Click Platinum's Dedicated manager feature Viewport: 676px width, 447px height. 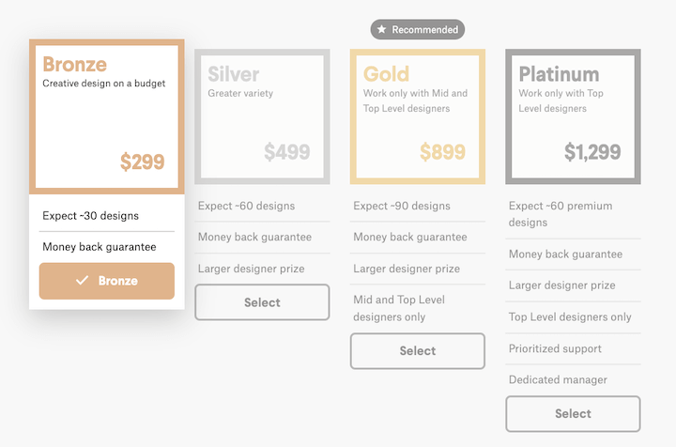tap(559, 380)
